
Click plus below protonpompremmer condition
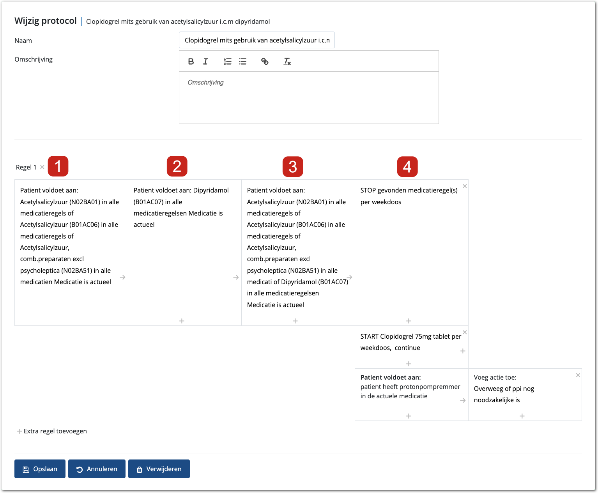(409, 416)
